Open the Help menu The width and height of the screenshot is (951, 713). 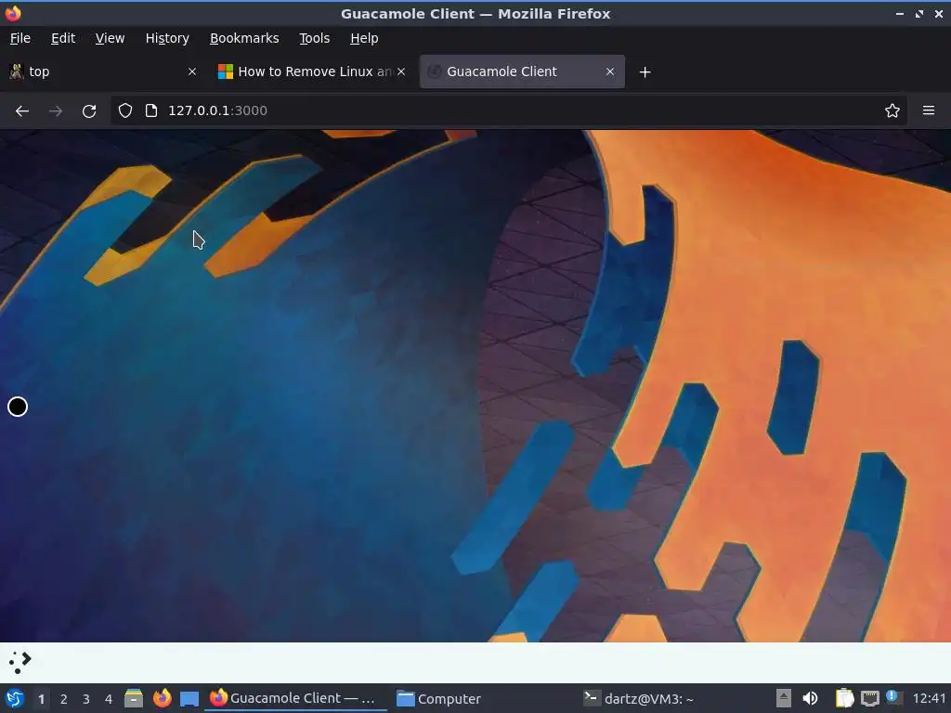[364, 38]
